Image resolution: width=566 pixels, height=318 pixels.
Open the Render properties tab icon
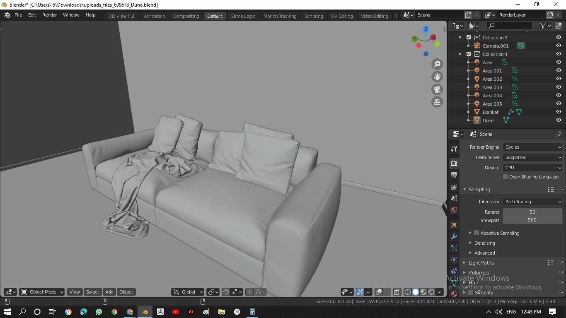point(454,163)
